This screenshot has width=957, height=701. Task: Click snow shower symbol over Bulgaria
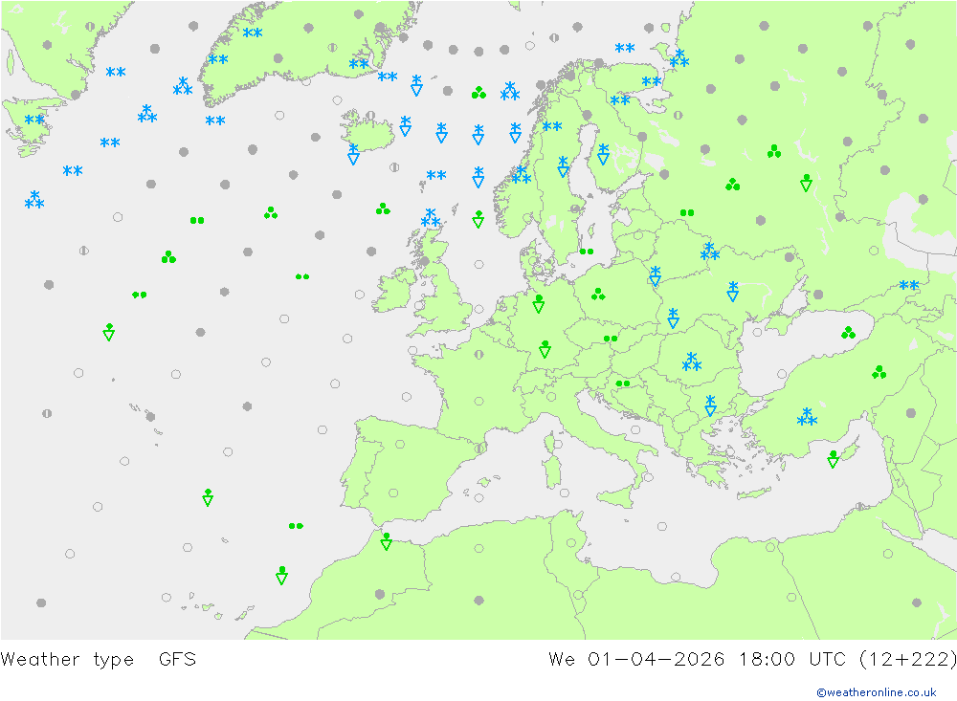pyautogui.click(x=710, y=405)
